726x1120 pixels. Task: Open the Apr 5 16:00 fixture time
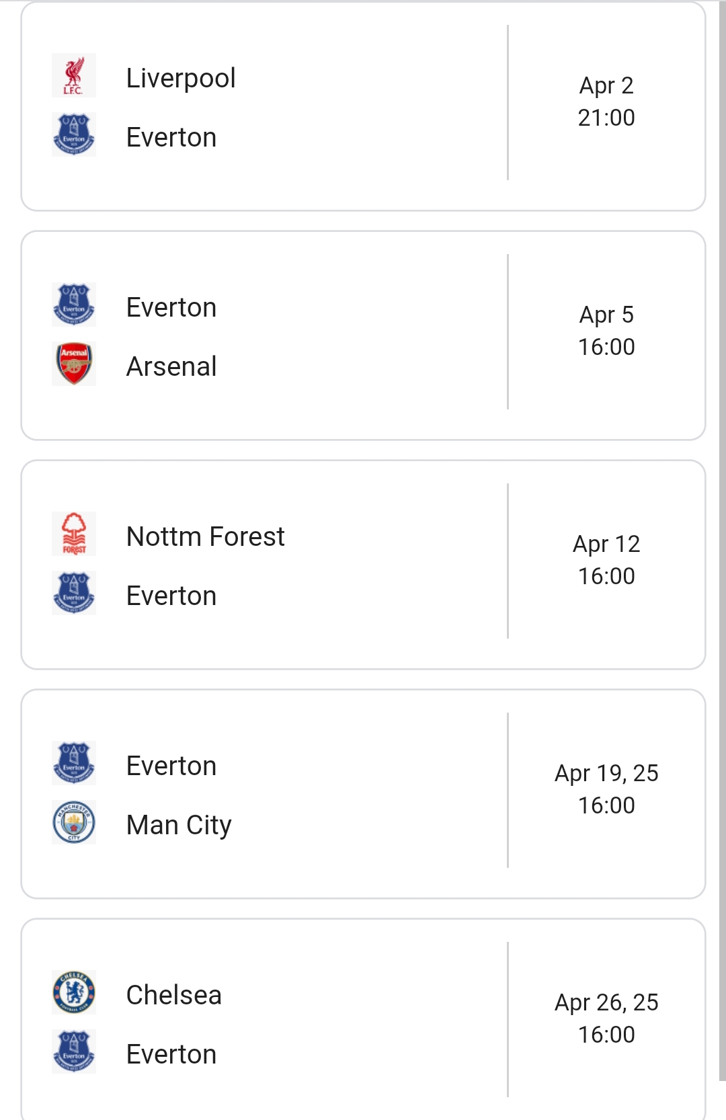pos(606,331)
